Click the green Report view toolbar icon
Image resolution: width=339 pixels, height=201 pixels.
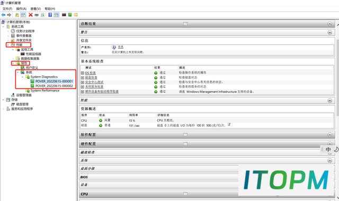click(x=70, y=15)
